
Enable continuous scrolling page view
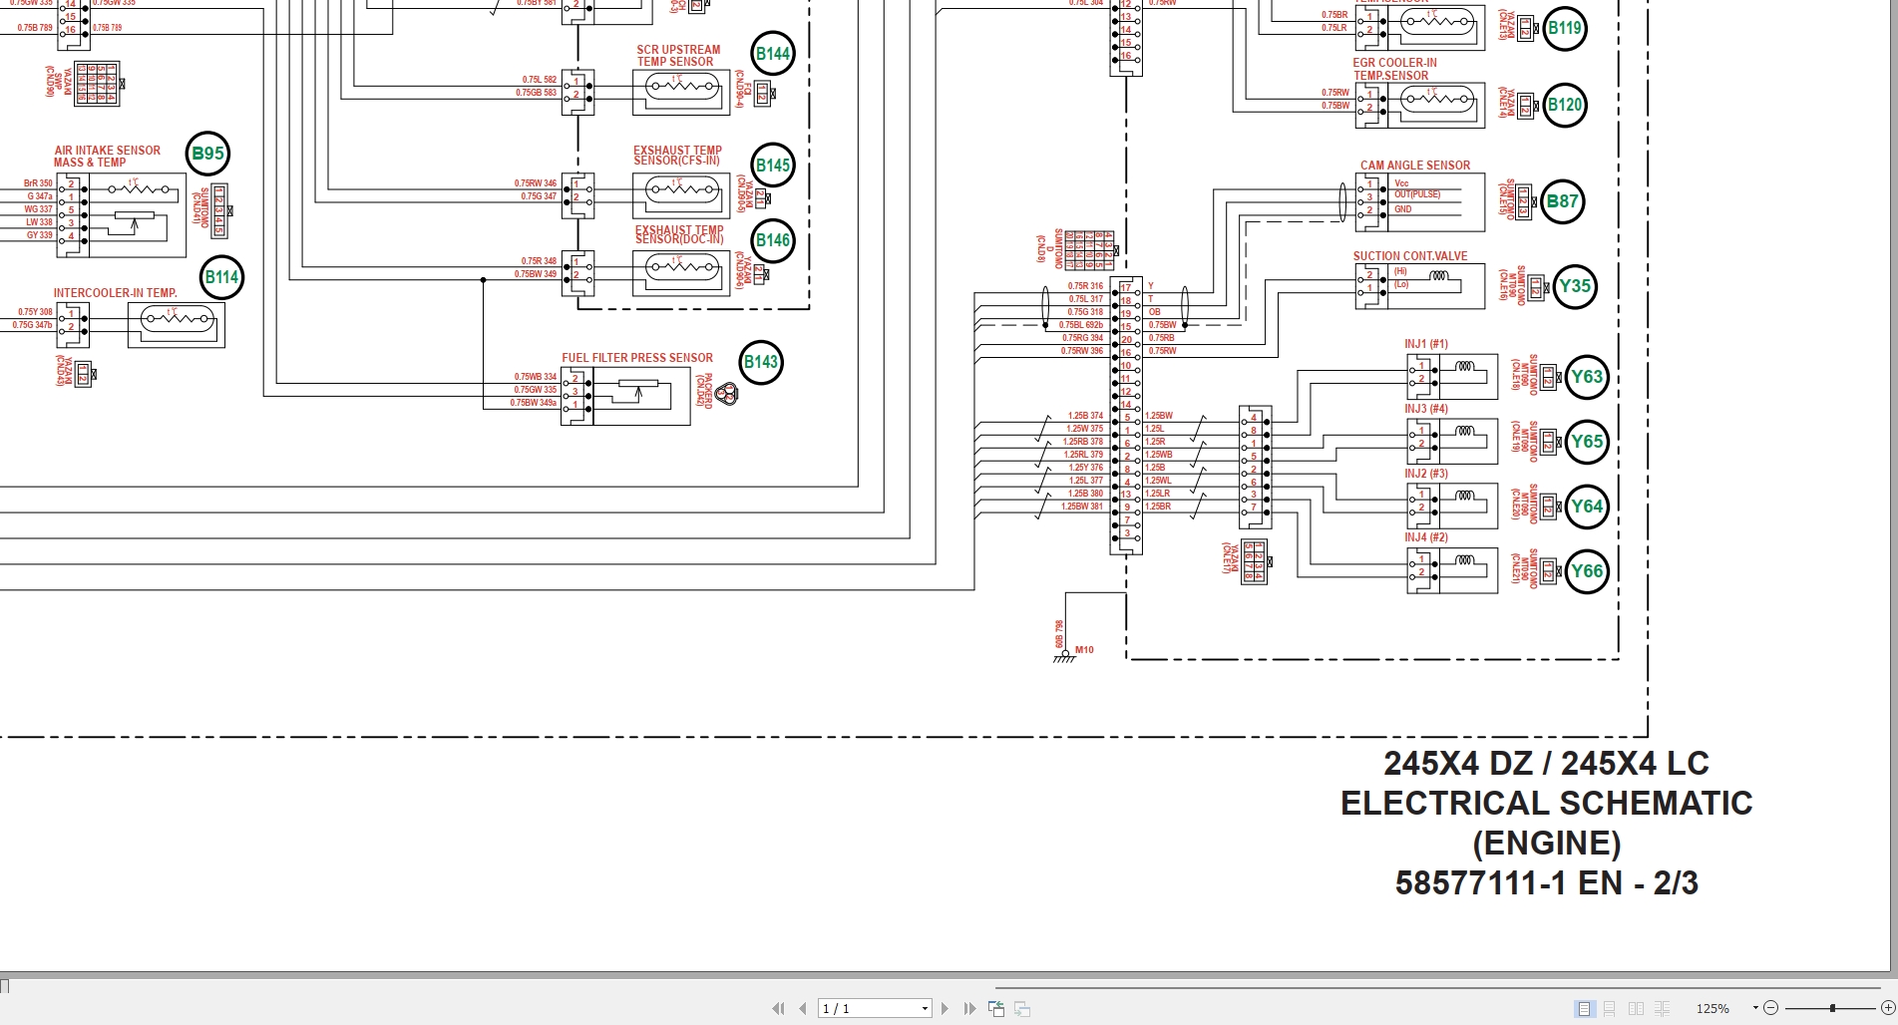tap(1610, 1008)
